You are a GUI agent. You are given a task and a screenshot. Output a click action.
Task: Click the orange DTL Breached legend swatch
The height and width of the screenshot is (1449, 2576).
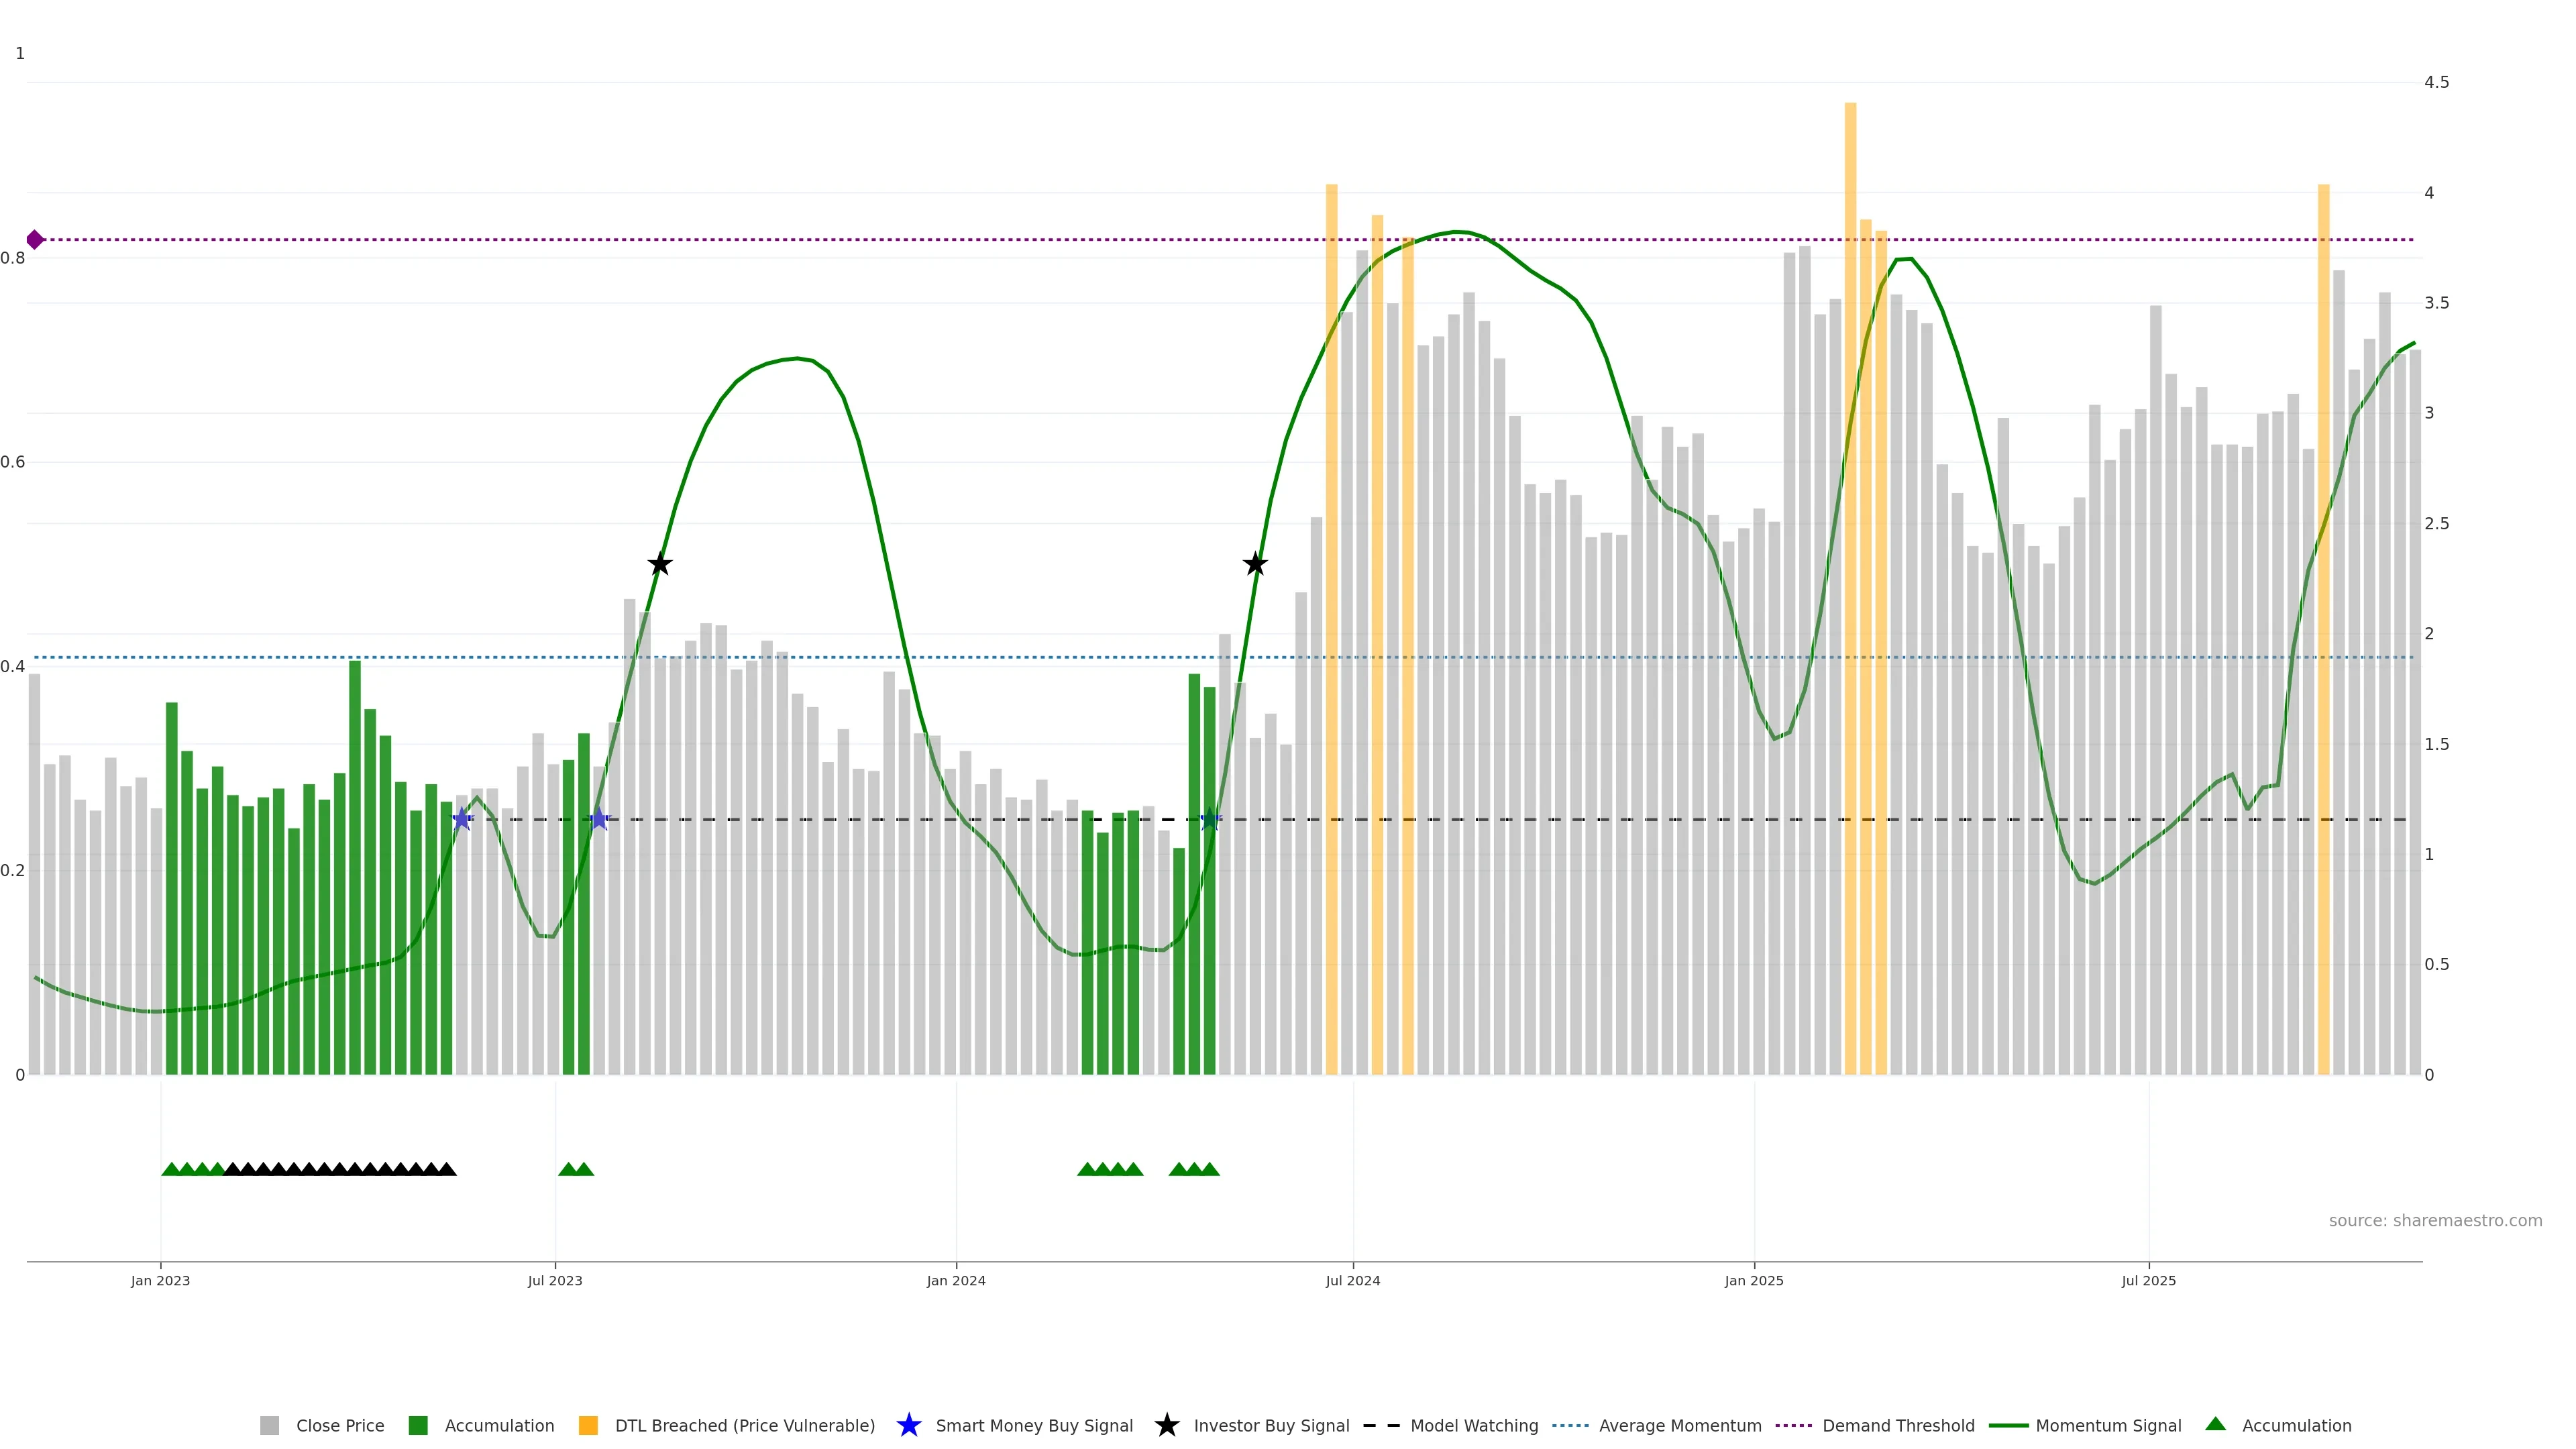(588, 1425)
